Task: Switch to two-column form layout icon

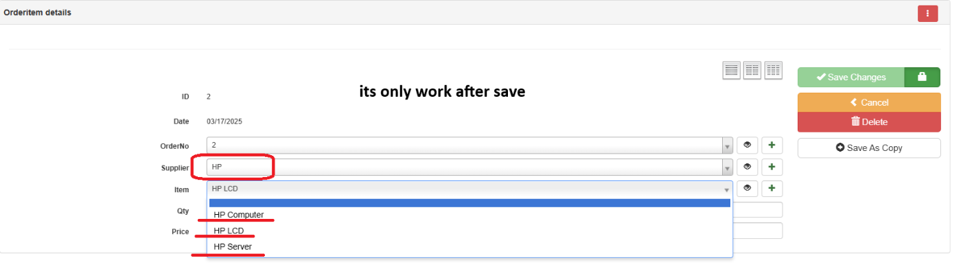Action: 752,70
